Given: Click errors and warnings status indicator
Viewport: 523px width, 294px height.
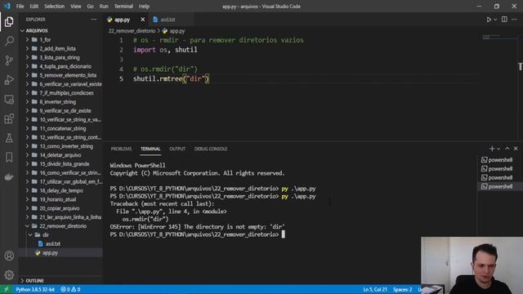Looking at the screenshot, I should coord(70,289).
